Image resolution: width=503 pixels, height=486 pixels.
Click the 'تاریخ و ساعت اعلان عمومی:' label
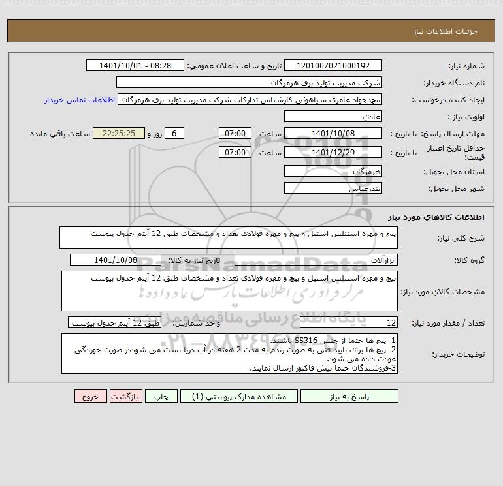click(234, 66)
